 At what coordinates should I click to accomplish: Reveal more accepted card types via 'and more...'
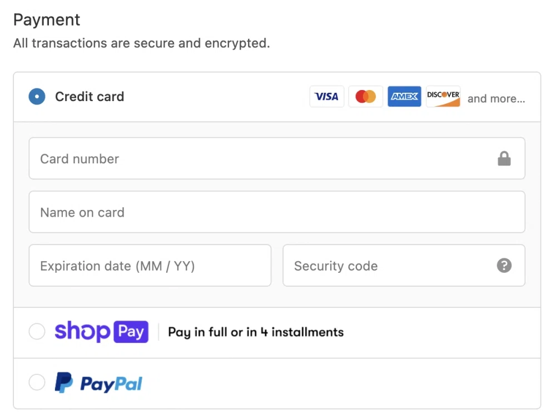[497, 98]
